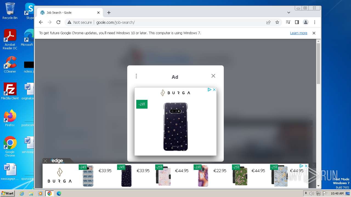Click the taskbar clock 10:48 AM

pos(337,193)
